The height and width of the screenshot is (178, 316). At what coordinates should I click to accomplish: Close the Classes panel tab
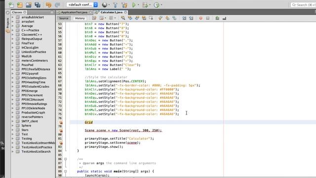click(25, 12)
